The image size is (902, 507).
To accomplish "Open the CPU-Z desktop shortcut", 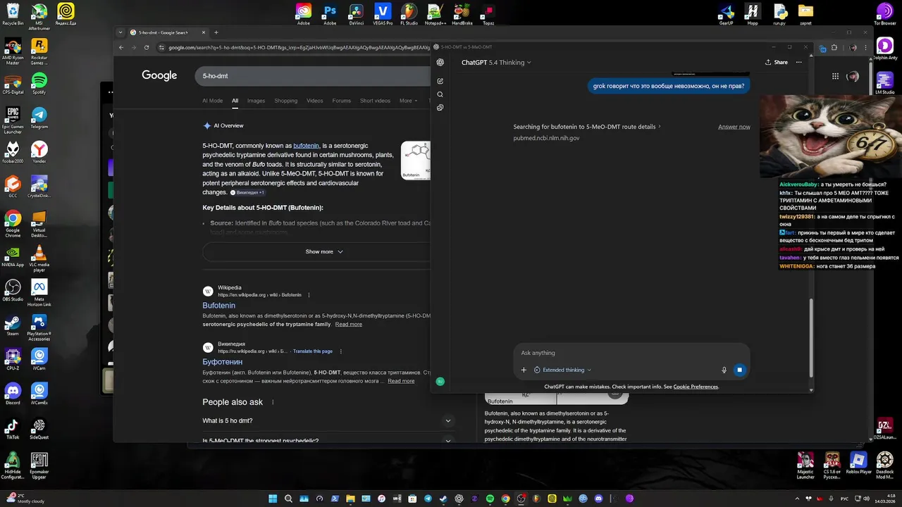I will pos(13,359).
